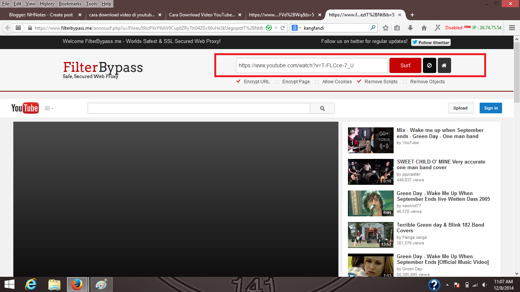The width and height of the screenshot is (520, 292).
Task: Open the Flanga Janga channel link
Action: [x=415, y=237]
